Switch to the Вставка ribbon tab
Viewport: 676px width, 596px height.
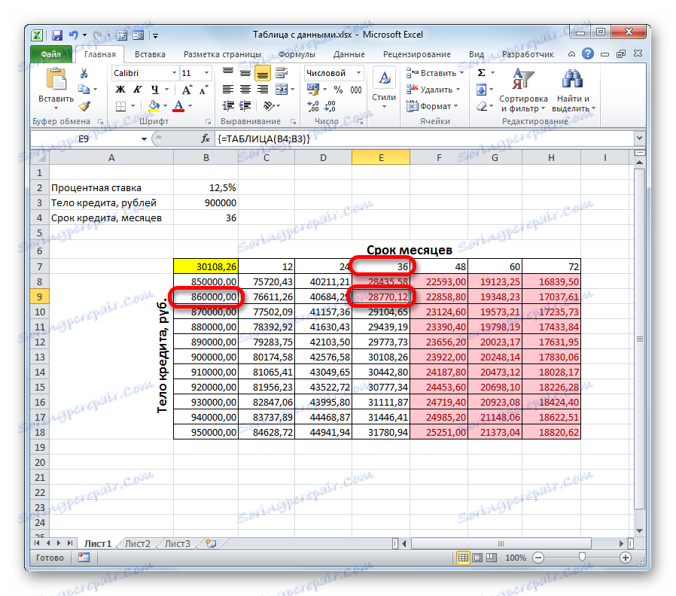point(150,54)
